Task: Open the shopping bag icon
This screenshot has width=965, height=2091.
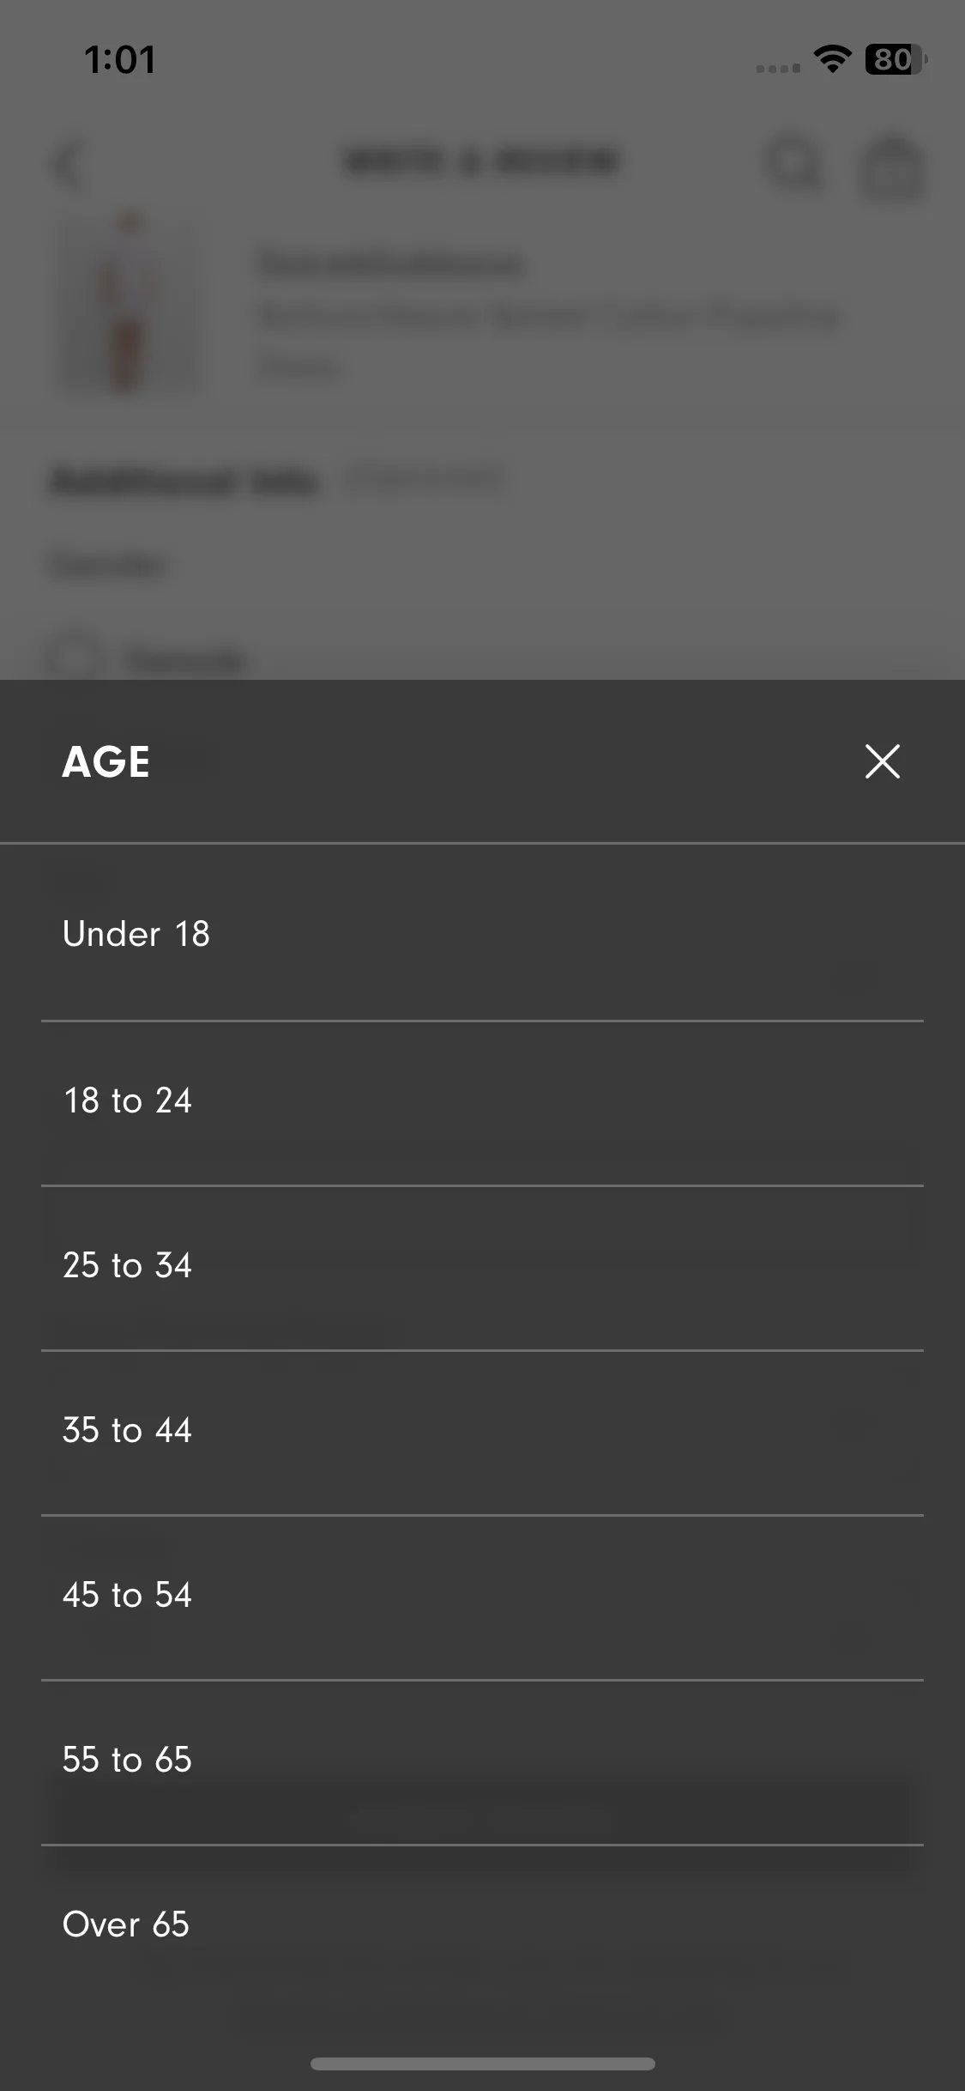Action: 892,168
